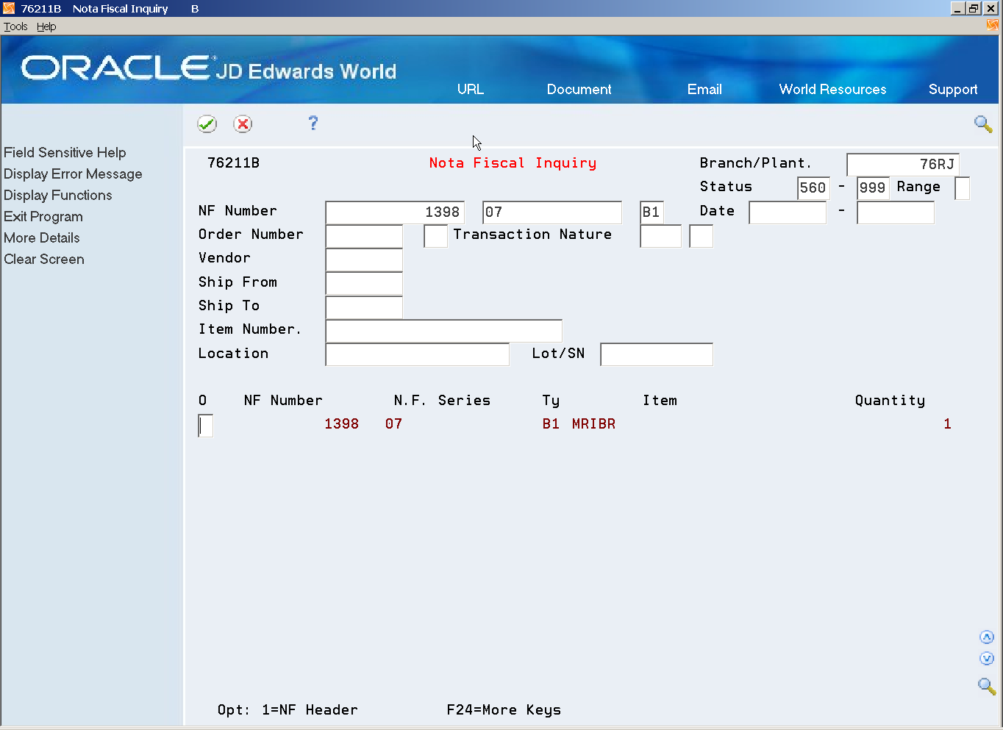
Task: Click the second Transaction Nature suffix field
Action: (701, 236)
